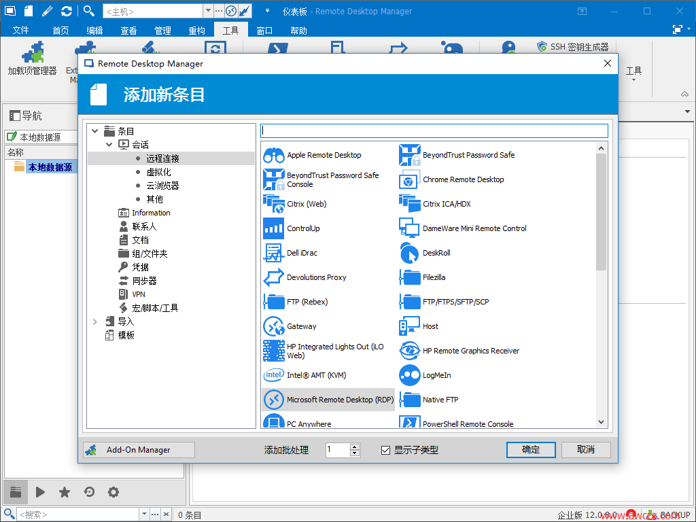This screenshot has width=696, height=522.
Task: Select Microsoft Remote Desktop (RDP) icon
Action: pos(273,400)
